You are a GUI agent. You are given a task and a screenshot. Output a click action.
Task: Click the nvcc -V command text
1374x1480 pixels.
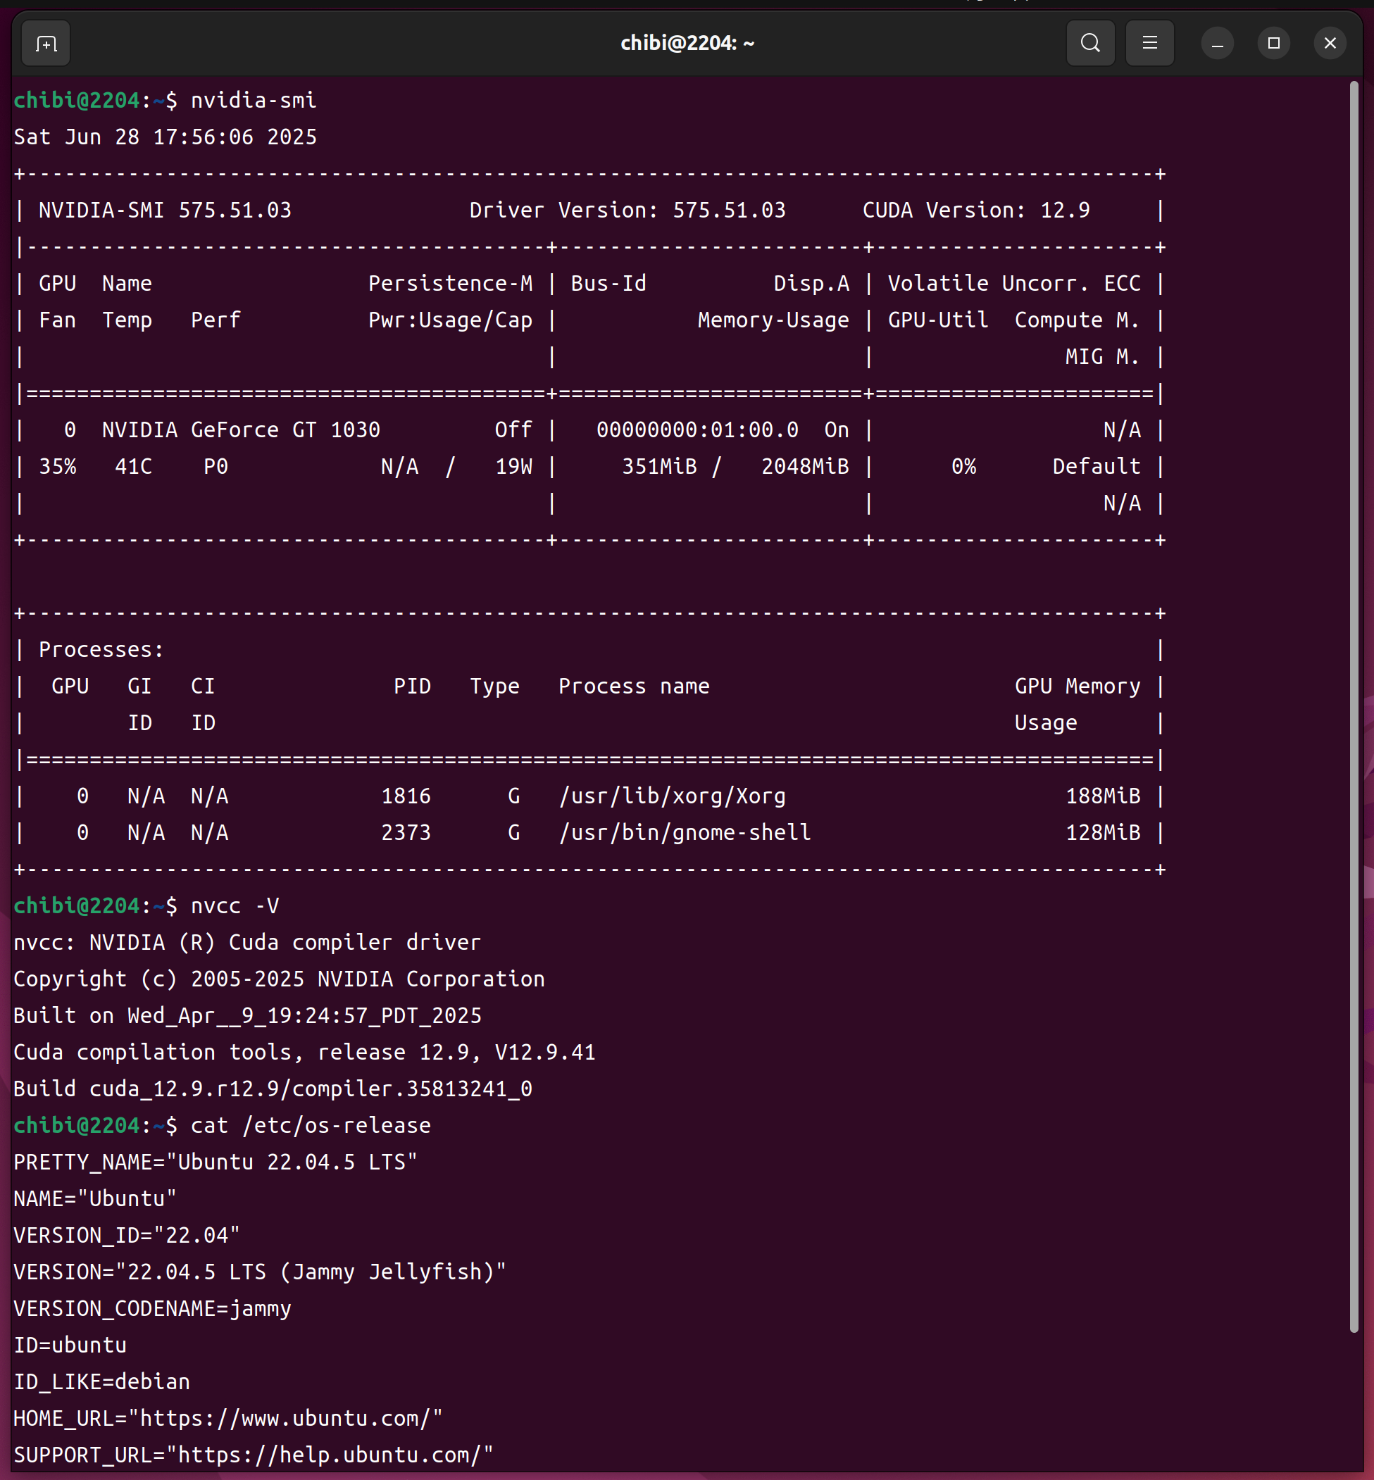pyautogui.click(x=235, y=905)
